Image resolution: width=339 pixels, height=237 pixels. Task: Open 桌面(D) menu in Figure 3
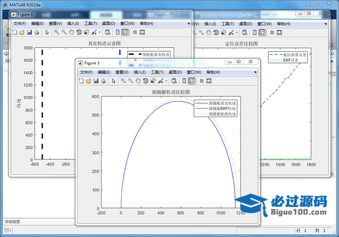coord(175,72)
